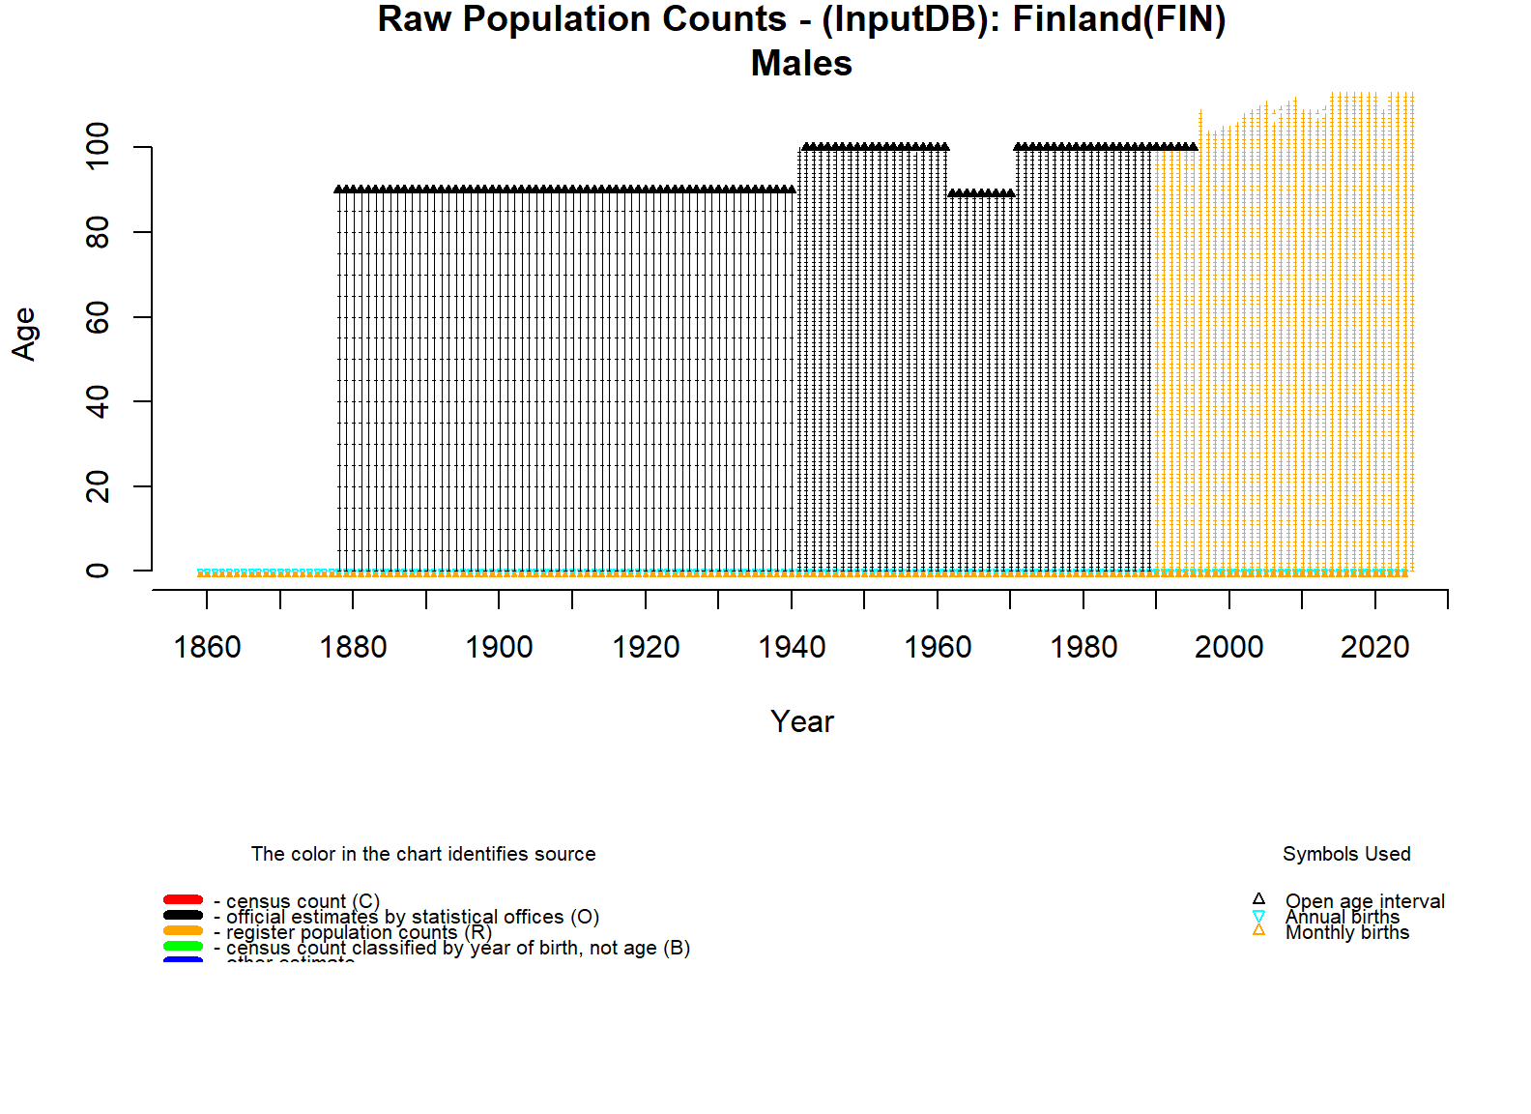Click the 2000 x-axis tick label
Screen dimensions: 1531x1114
point(1229,647)
